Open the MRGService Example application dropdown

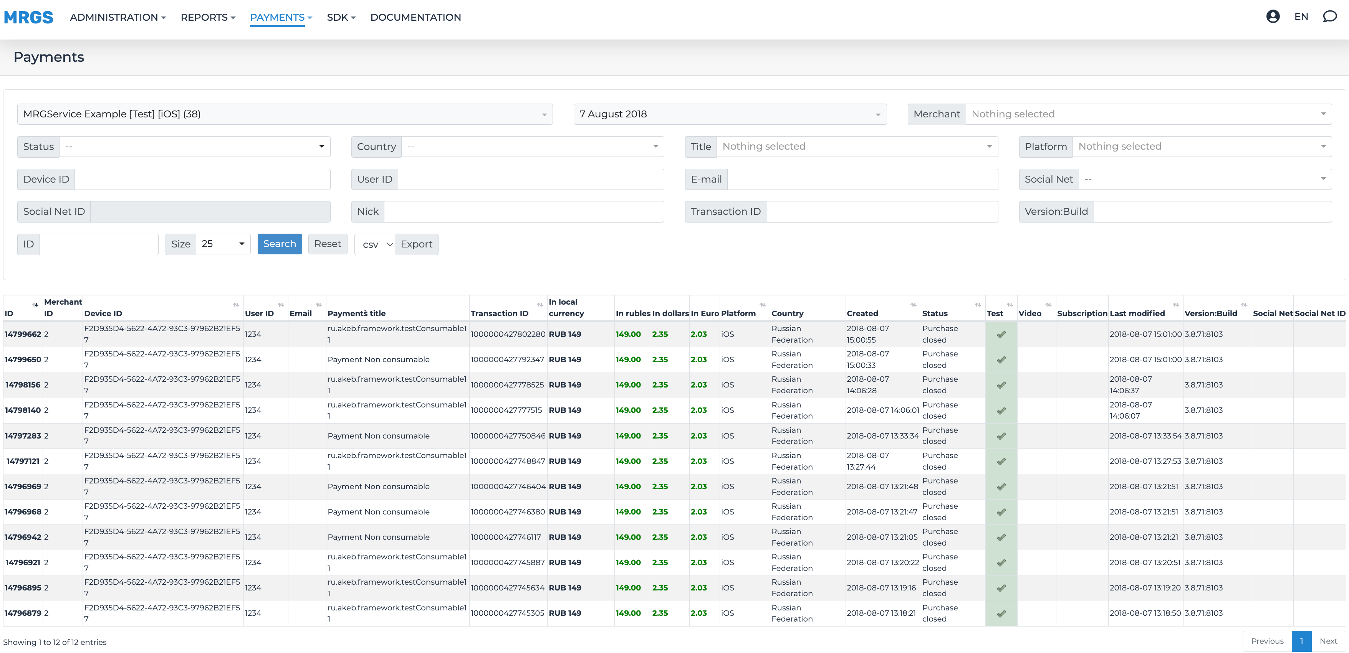pyautogui.click(x=285, y=114)
